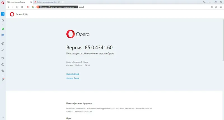Open the 'Оцените Opera' link
The image size is (224, 120).
pos(73,74)
